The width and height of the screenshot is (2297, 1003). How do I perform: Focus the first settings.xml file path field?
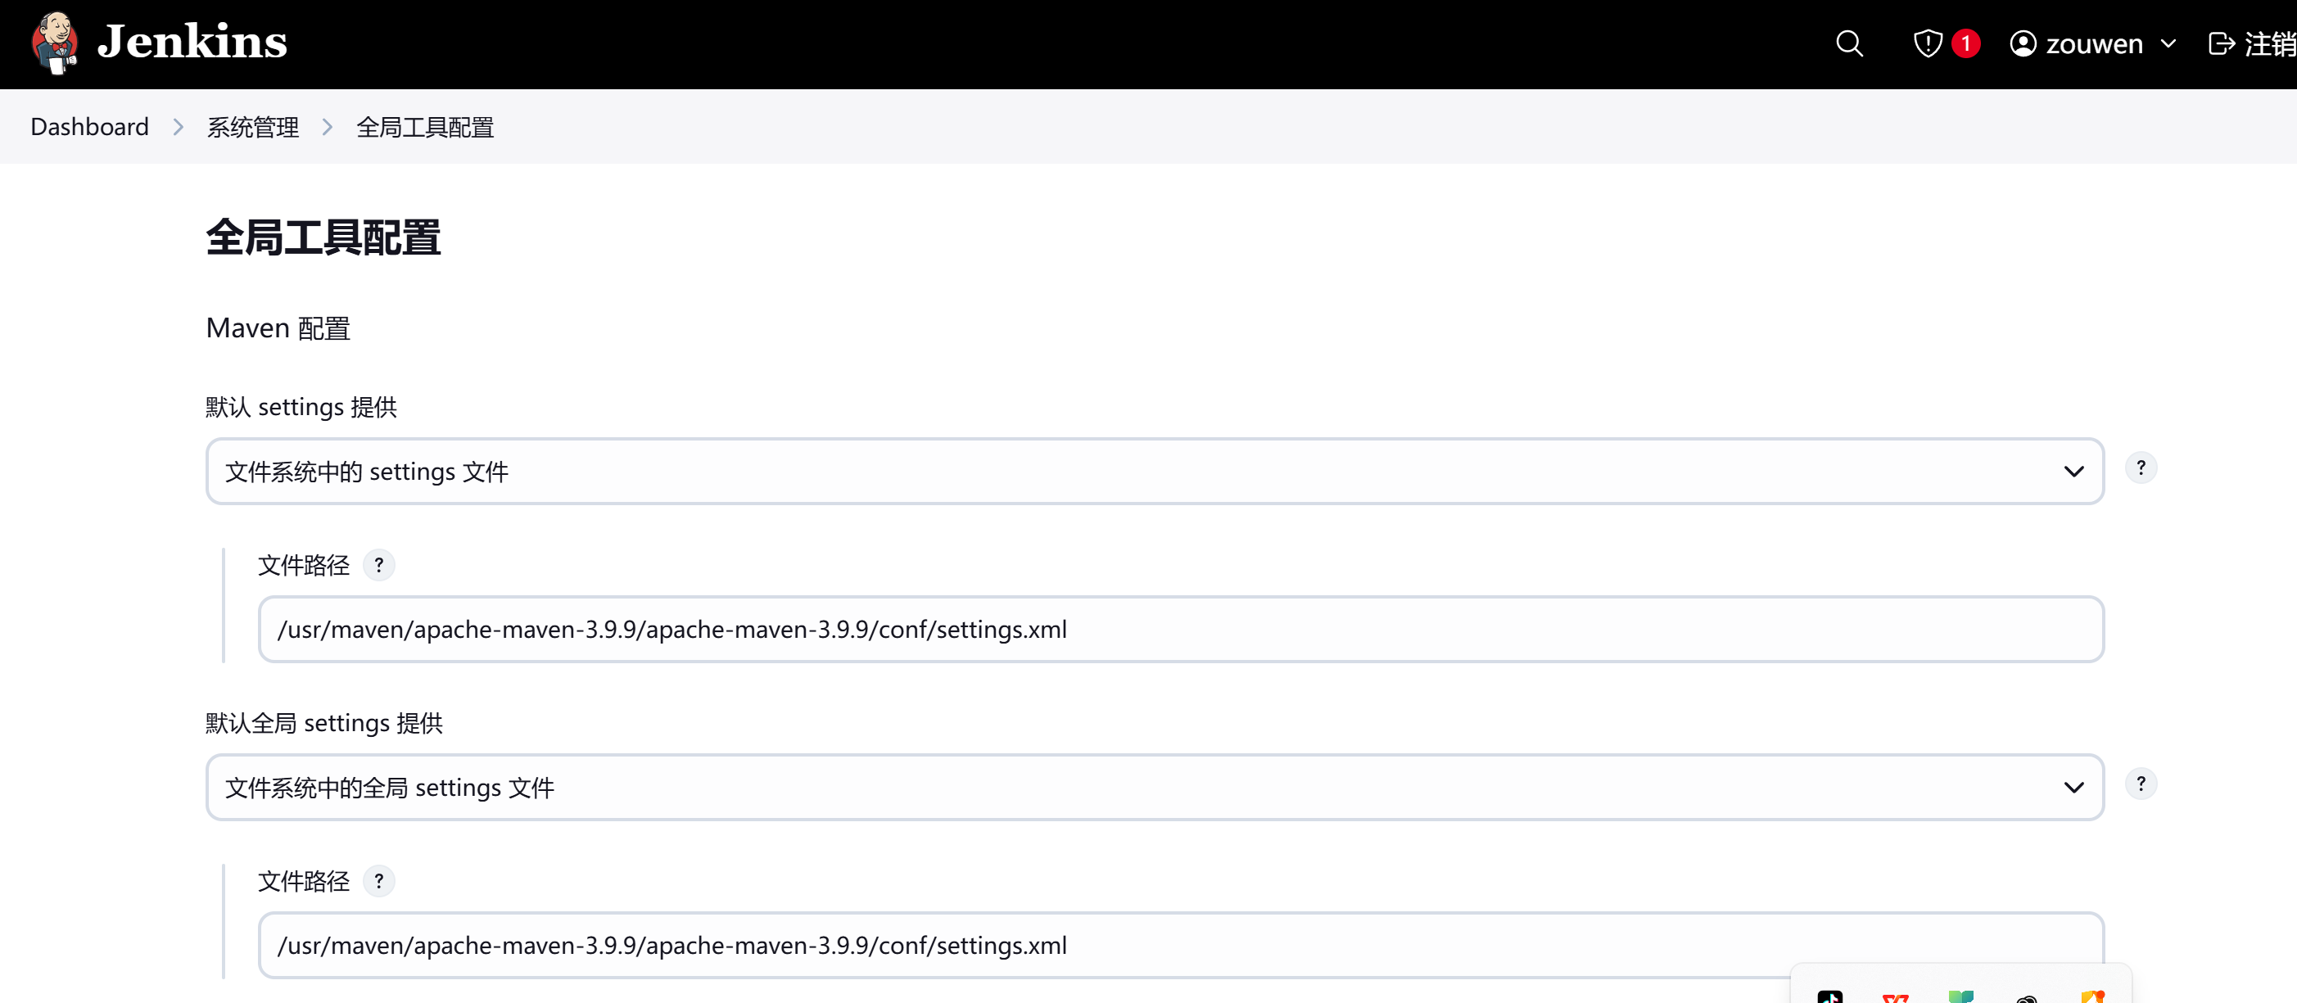1182,630
